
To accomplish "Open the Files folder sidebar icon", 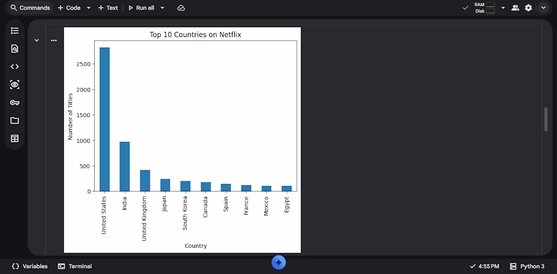I will coord(15,121).
